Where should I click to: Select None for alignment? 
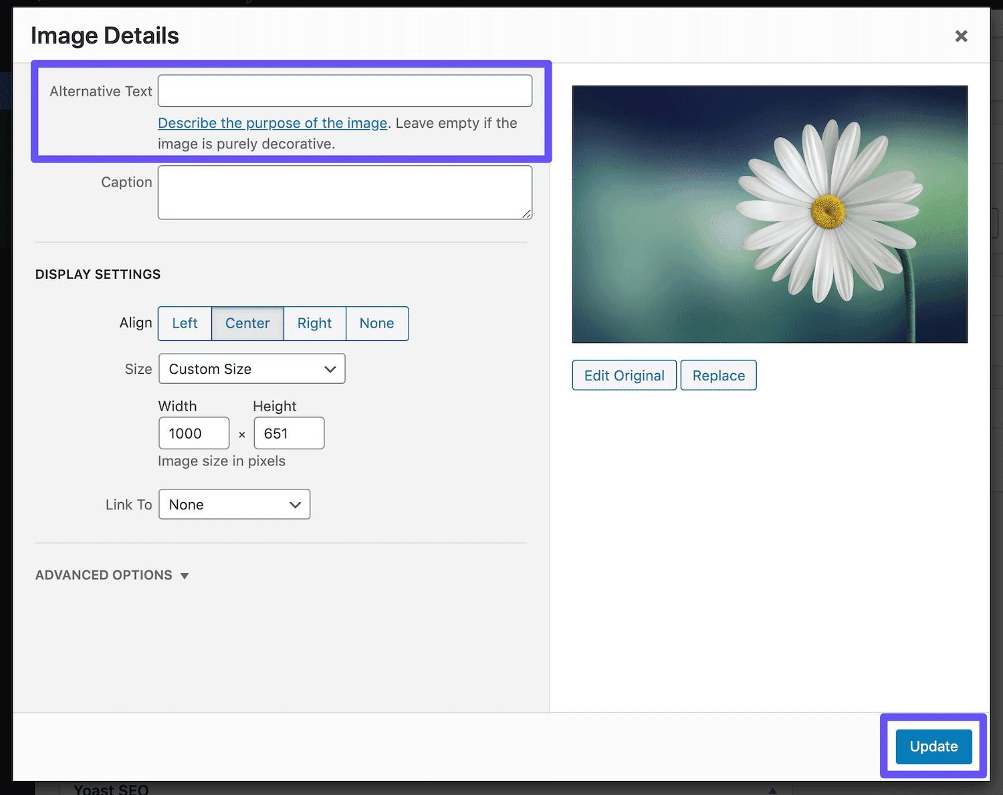tap(376, 324)
